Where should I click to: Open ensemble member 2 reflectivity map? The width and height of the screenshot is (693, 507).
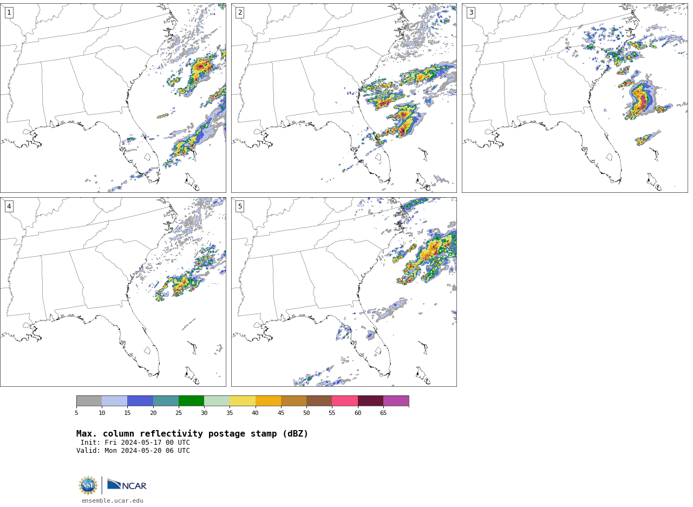(x=344, y=98)
